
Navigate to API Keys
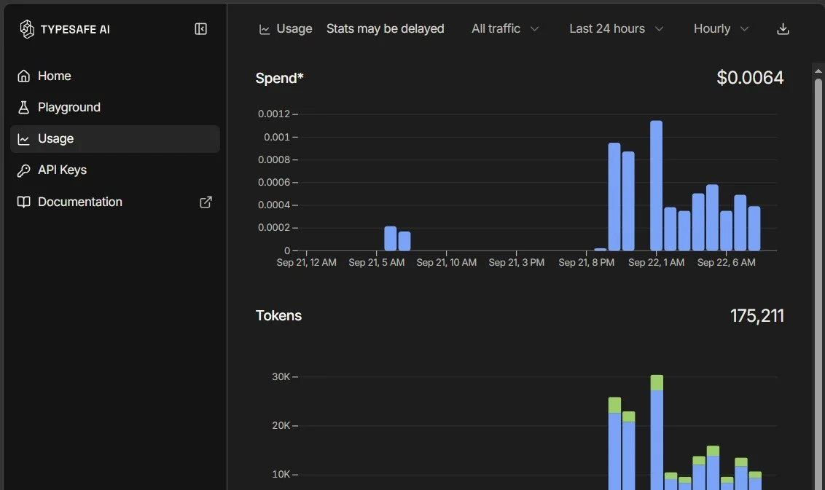tap(115, 170)
